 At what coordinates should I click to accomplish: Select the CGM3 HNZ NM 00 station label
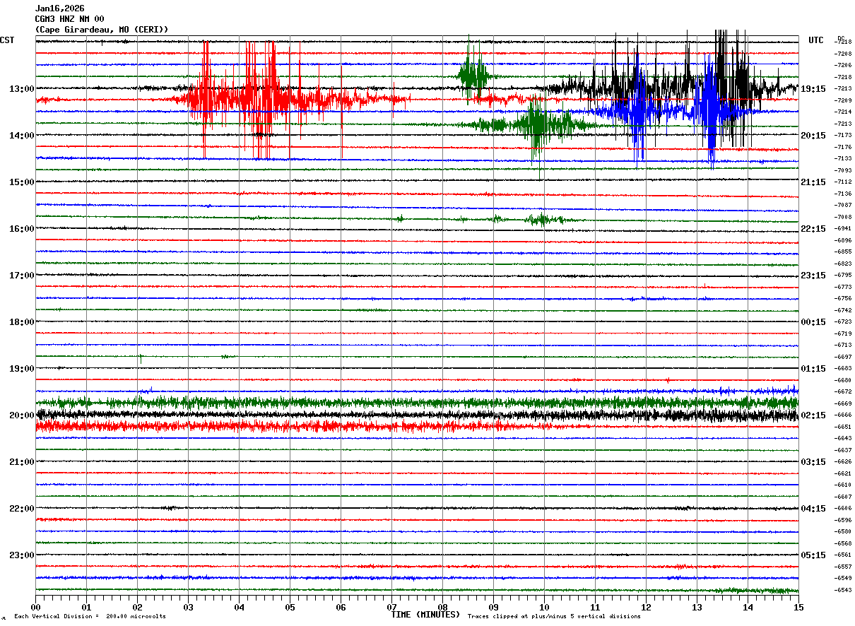(69, 19)
